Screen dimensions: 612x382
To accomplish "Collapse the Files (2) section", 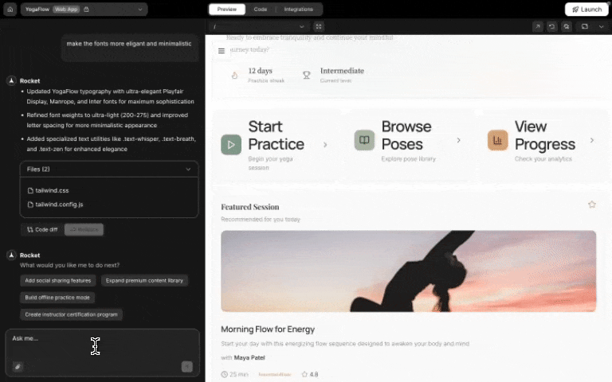I will click(188, 169).
